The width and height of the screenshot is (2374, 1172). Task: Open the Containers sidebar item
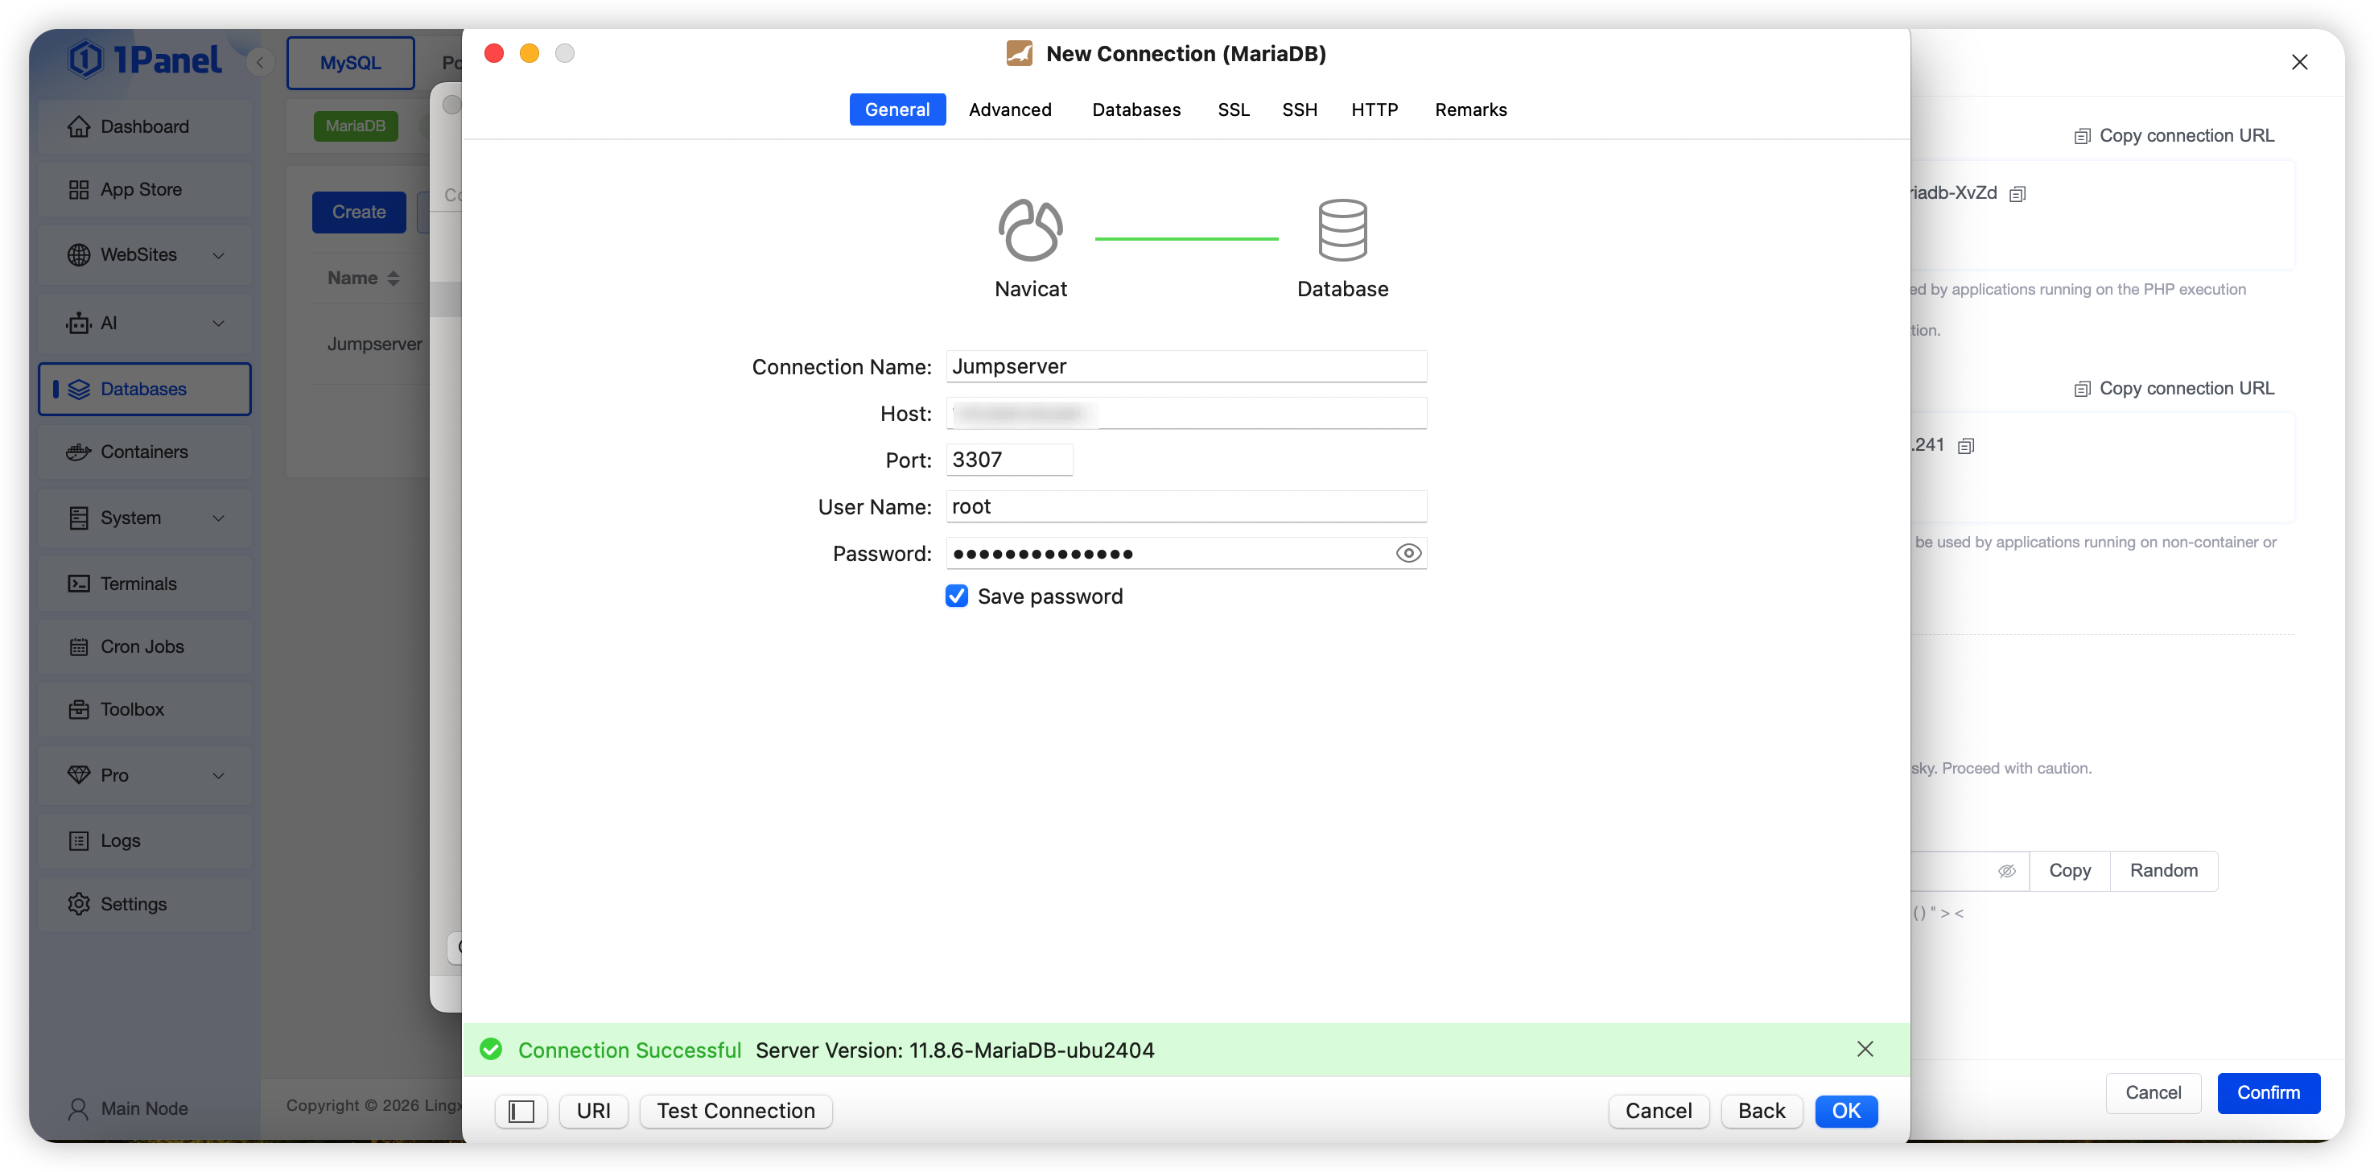point(145,452)
